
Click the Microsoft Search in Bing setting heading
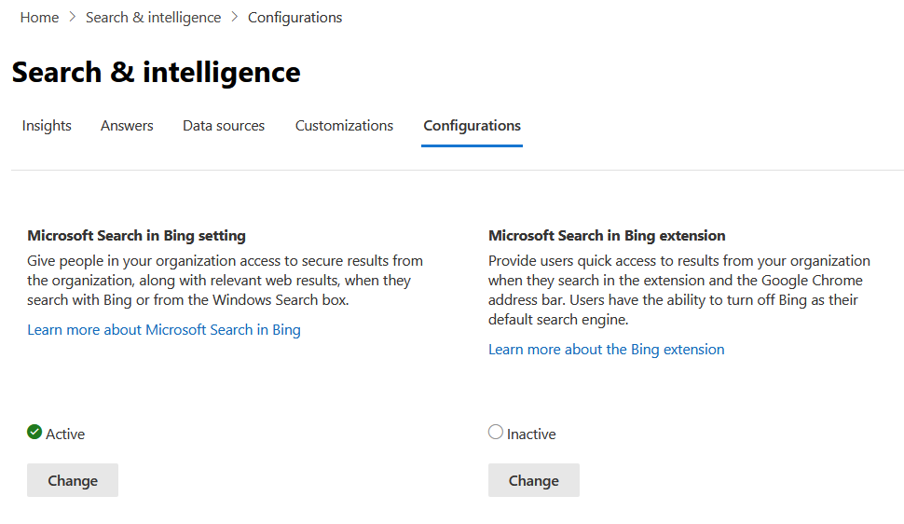tap(137, 236)
